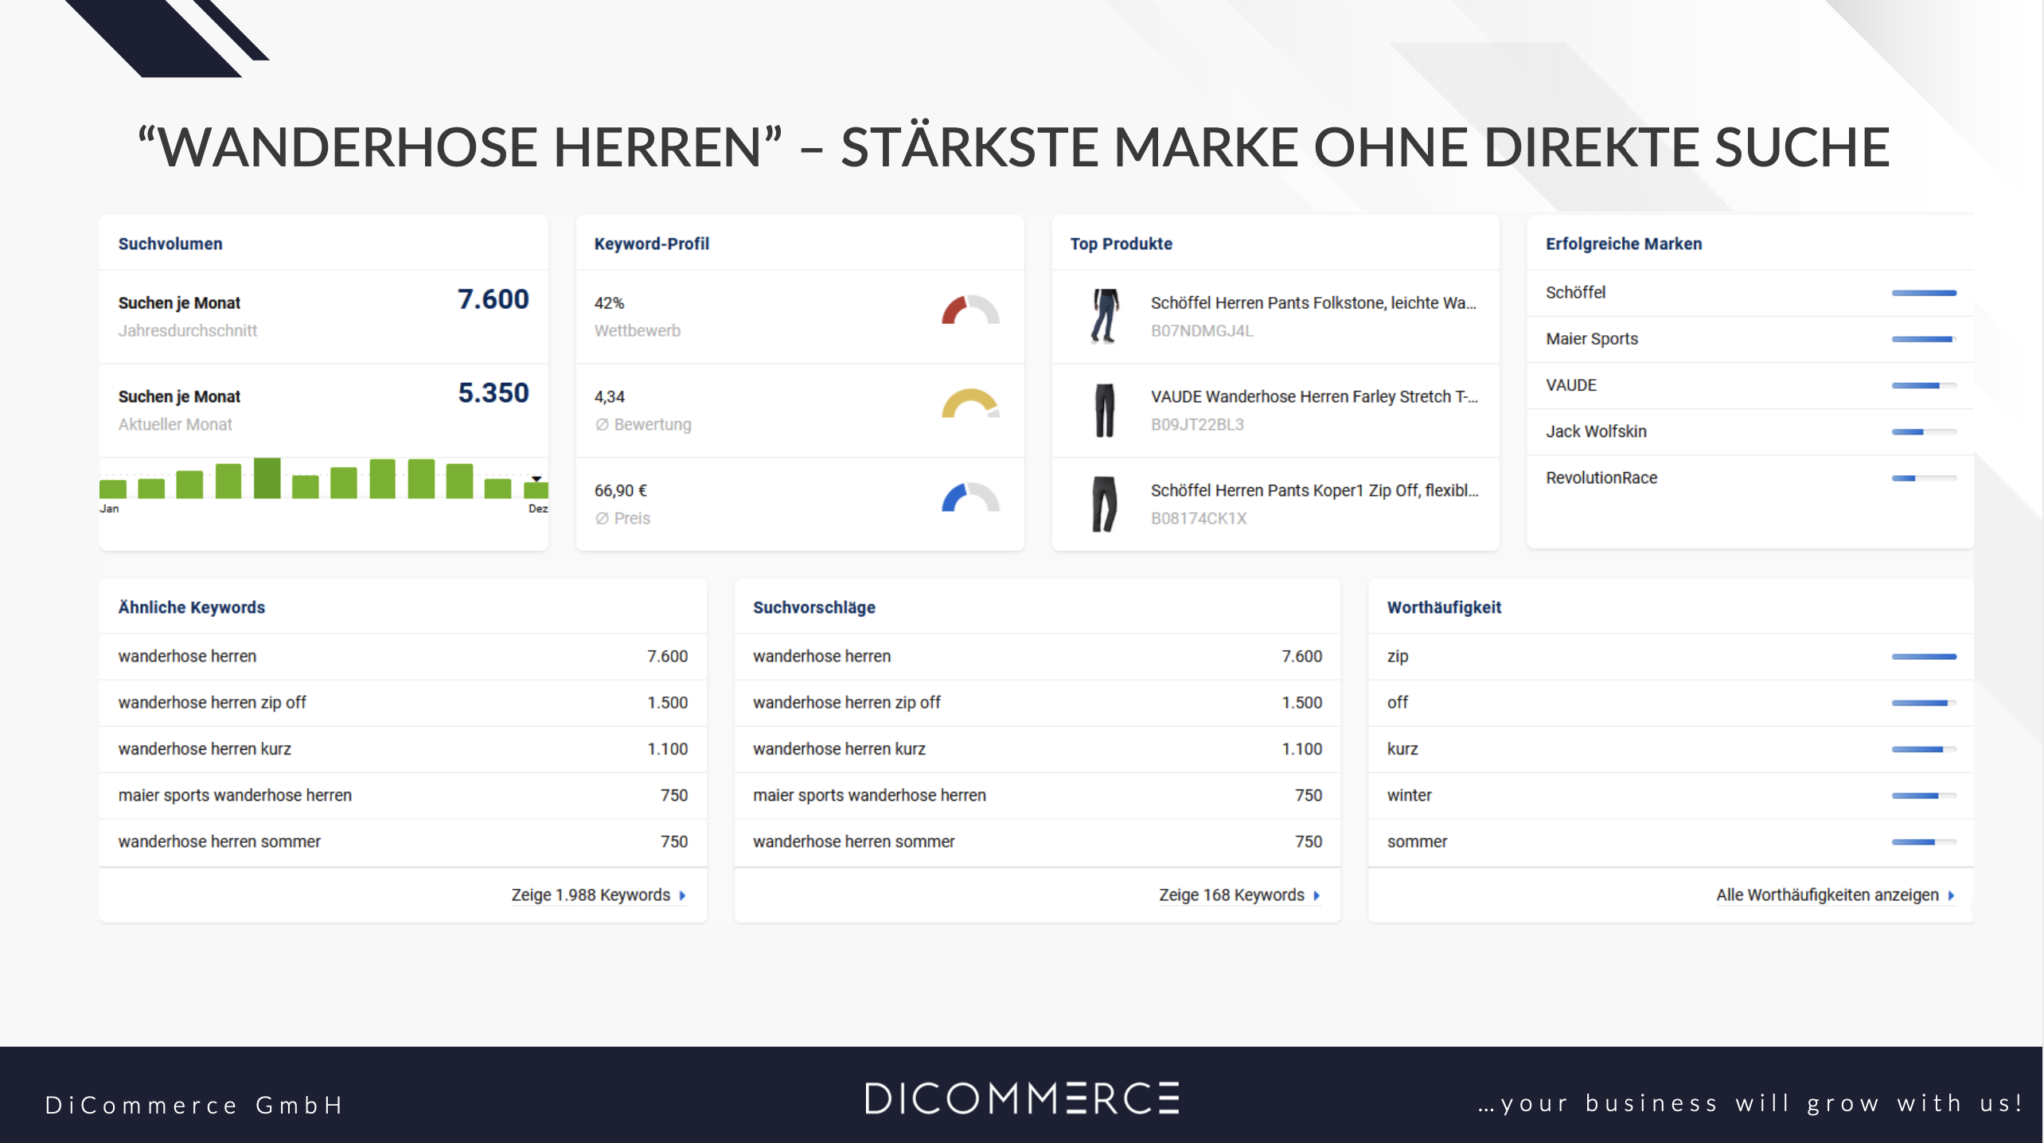This screenshot has height=1143, width=2044.
Task: Open the Schöffel Koper1 Zip Off thumbnail
Action: pos(1105,504)
